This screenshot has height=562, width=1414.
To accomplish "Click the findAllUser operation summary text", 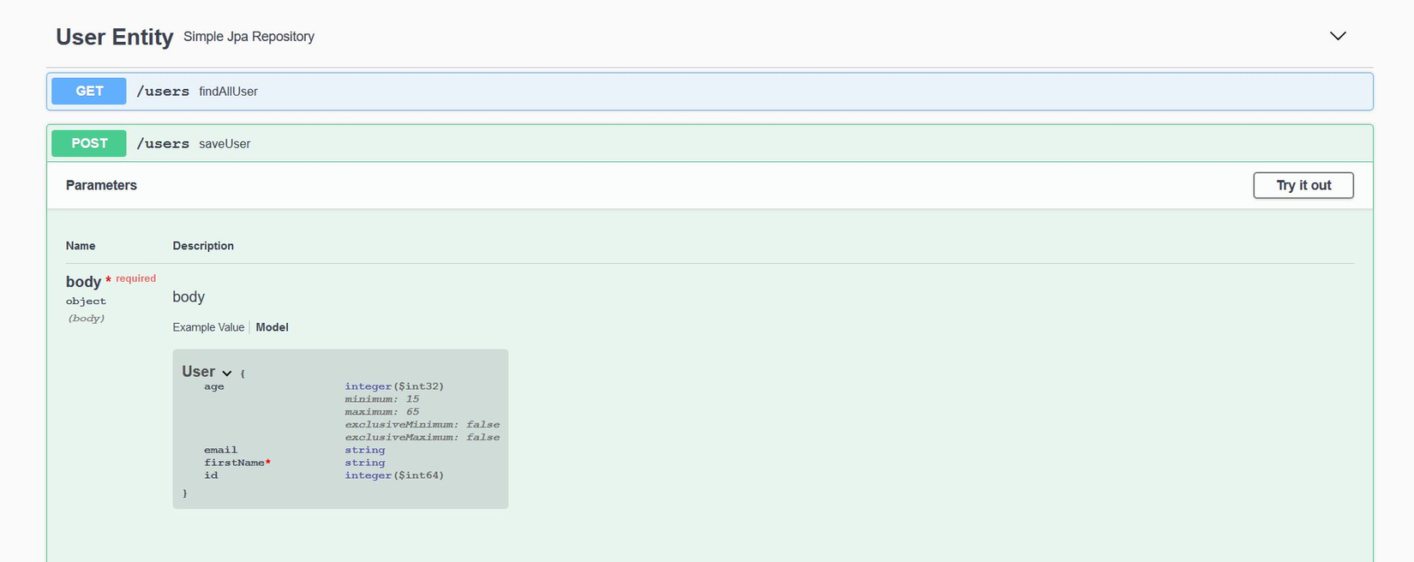I will [228, 92].
